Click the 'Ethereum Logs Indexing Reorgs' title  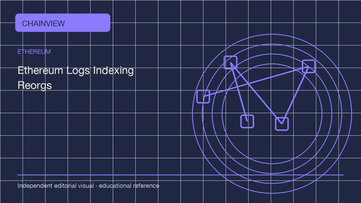[x=75, y=78]
